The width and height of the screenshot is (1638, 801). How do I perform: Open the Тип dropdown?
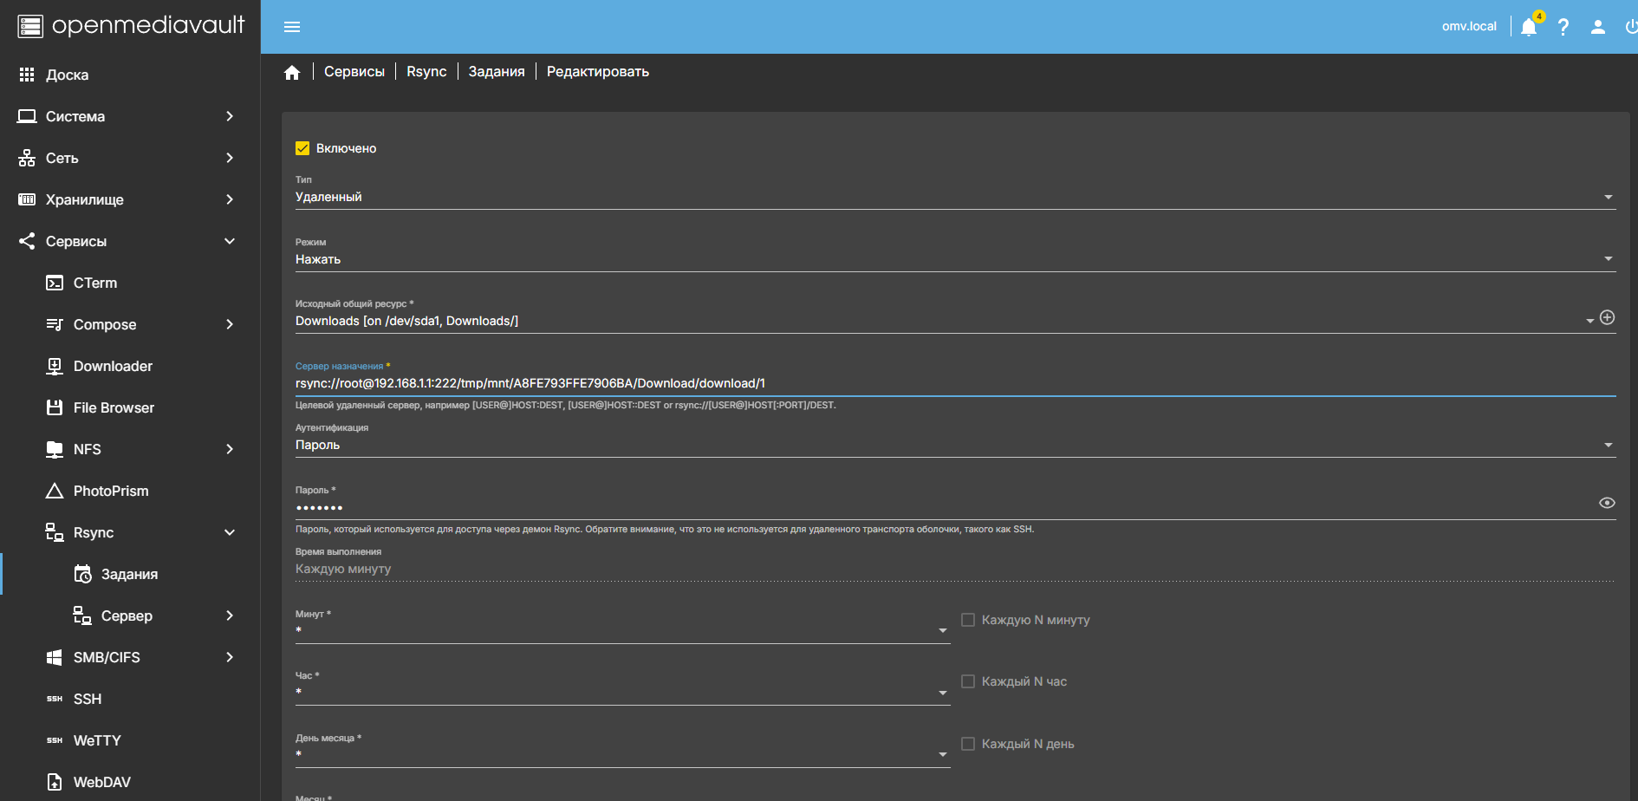tap(953, 197)
